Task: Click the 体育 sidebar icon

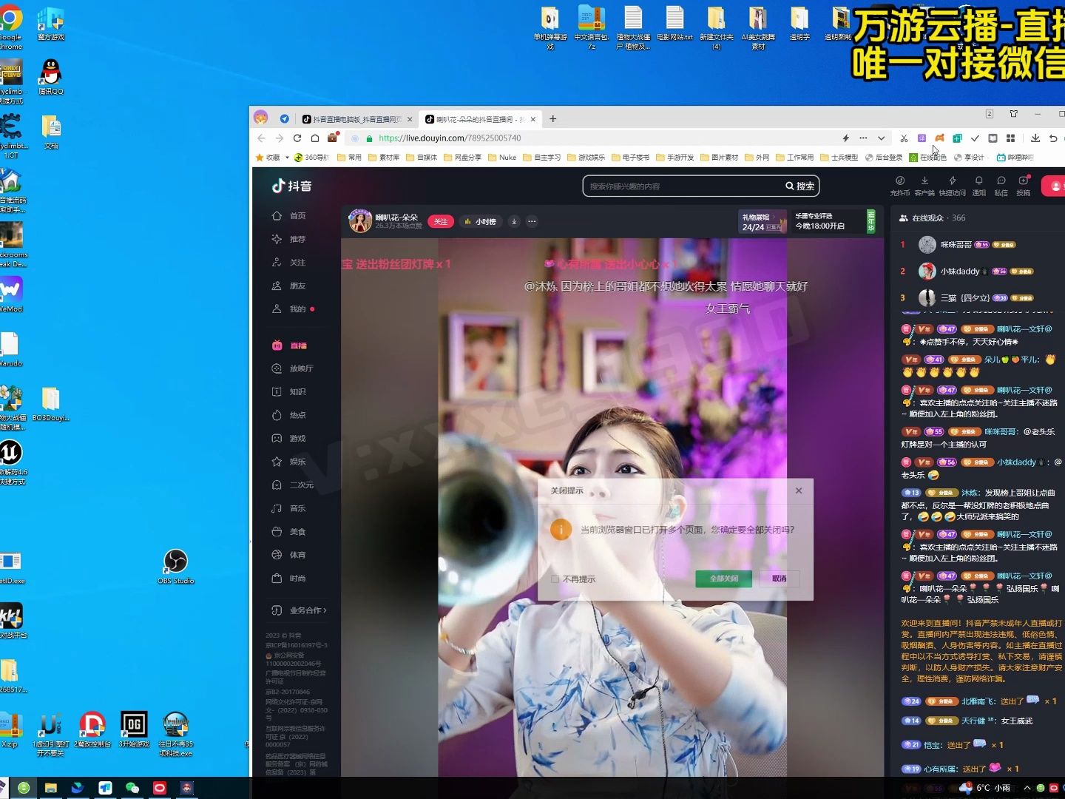Action: tap(277, 555)
